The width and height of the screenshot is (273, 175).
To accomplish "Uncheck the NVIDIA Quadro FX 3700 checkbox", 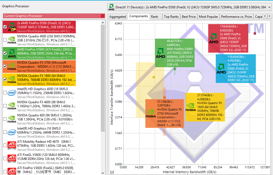I will click(5, 66).
